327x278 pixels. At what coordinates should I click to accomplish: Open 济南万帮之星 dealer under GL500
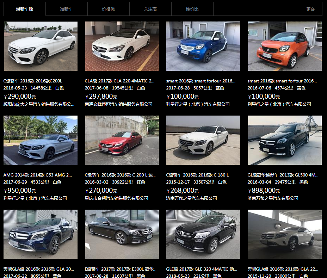click(273, 198)
